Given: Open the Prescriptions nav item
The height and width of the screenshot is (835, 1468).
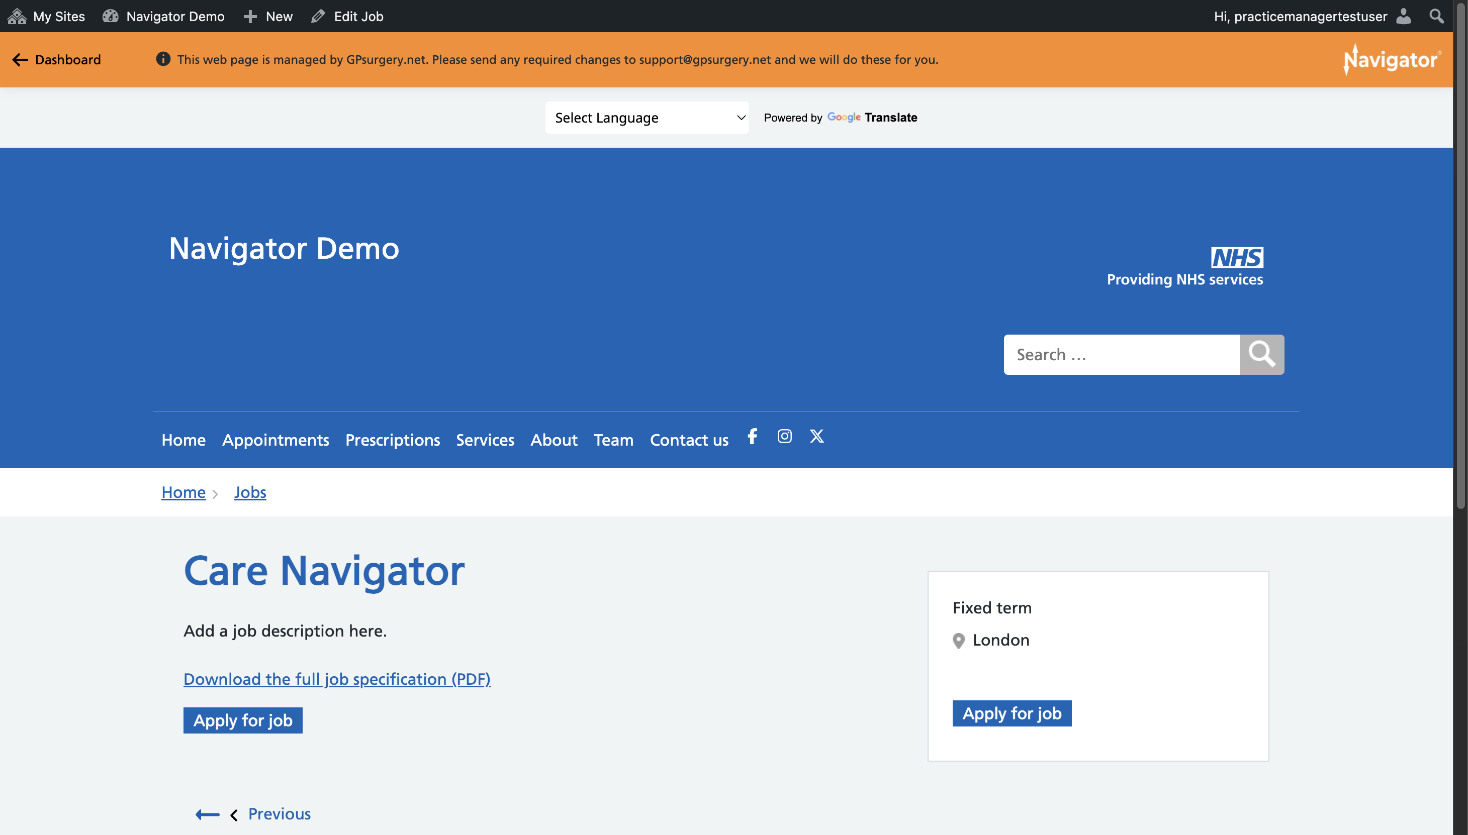Looking at the screenshot, I should coord(393,440).
